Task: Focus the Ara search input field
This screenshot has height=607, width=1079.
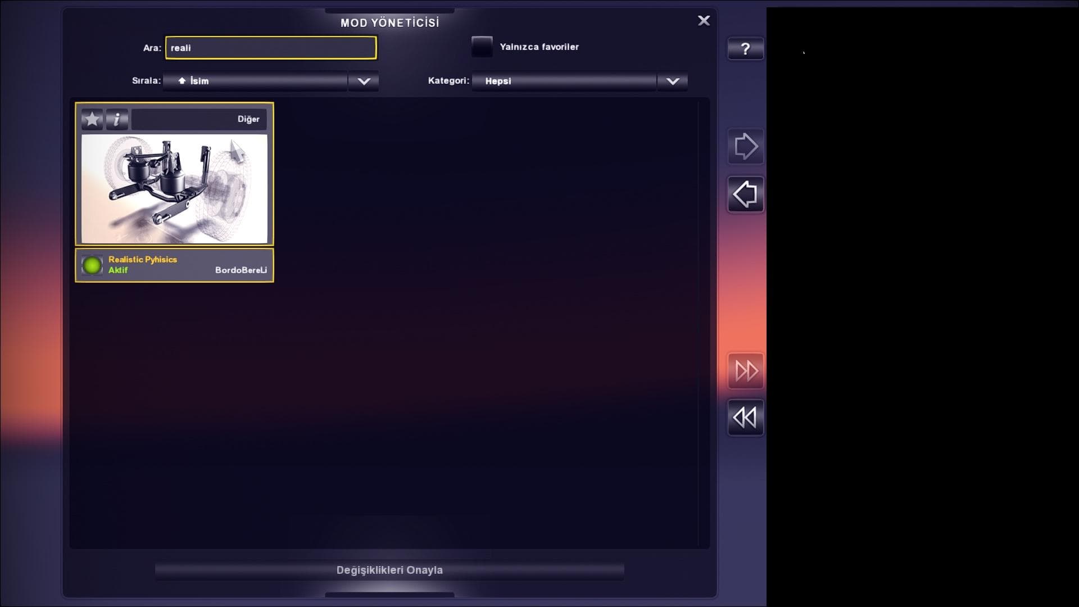Action: coord(271,48)
